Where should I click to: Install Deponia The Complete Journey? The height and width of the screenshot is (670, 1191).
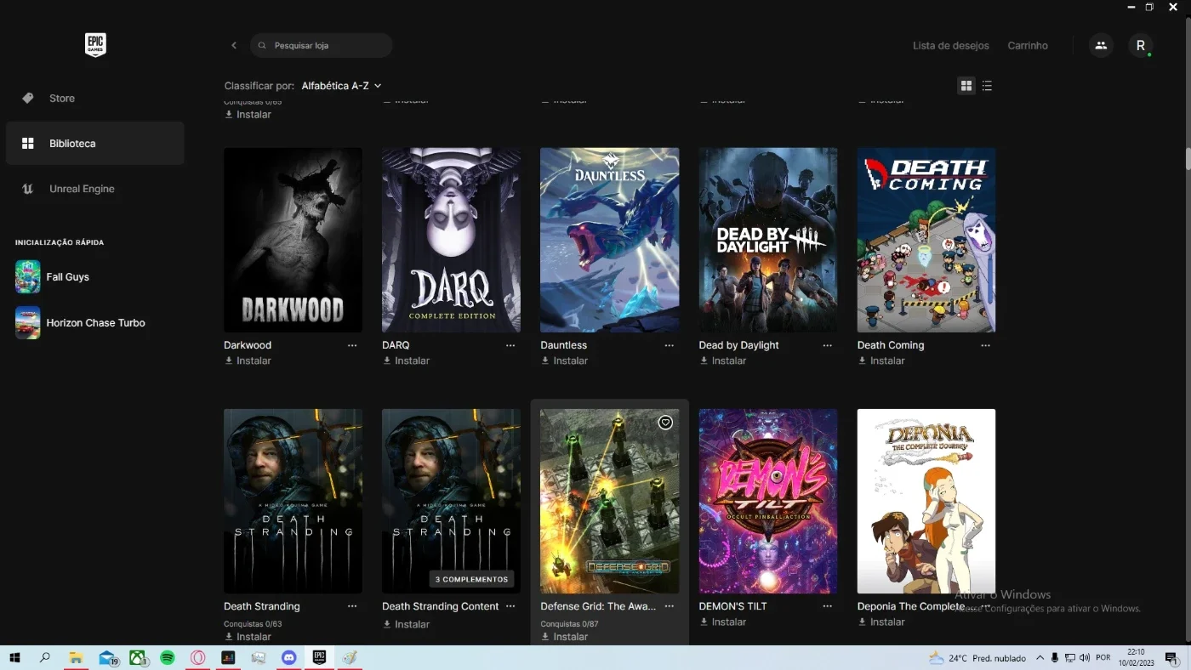[x=880, y=622]
